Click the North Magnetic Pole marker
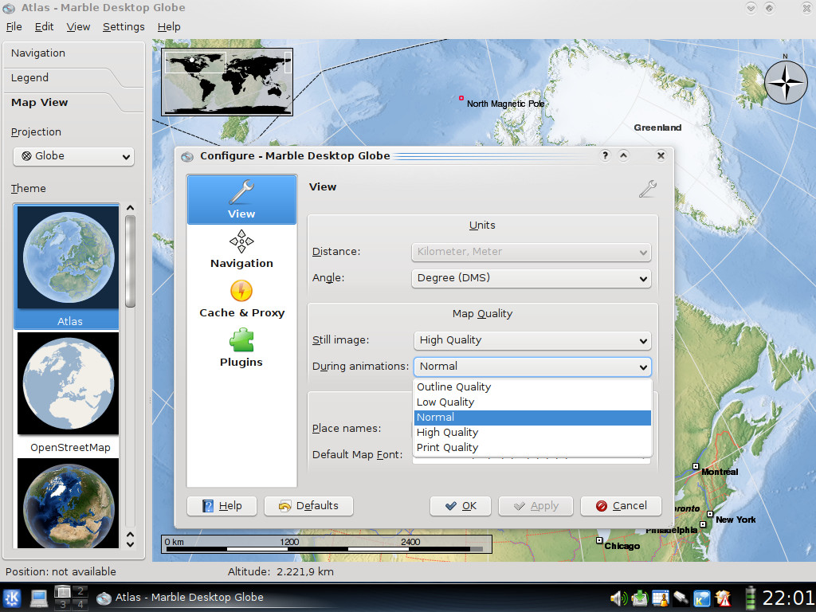The width and height of the screenshot is (816, 612). [461, 98]
